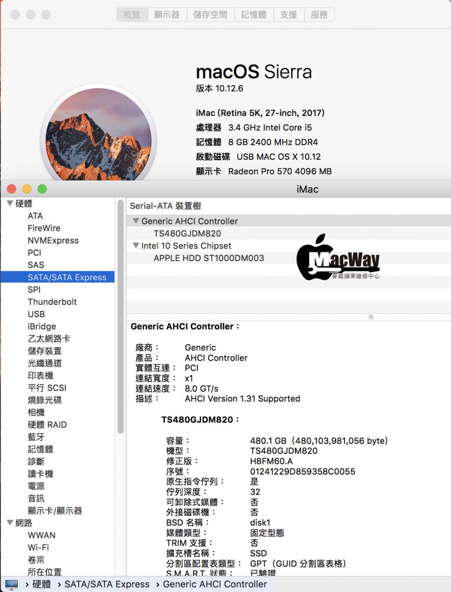The width and height of the screenshot is (451, 592).
Task: Select 診斷 in the sidebar
Action: [x=36, y=462]
